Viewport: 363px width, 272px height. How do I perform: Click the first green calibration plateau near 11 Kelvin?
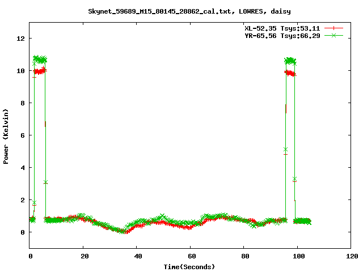(40, 59)
